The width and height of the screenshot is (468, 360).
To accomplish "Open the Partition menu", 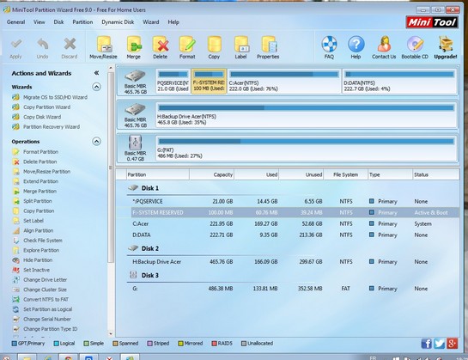I will (x=82, y=22).
